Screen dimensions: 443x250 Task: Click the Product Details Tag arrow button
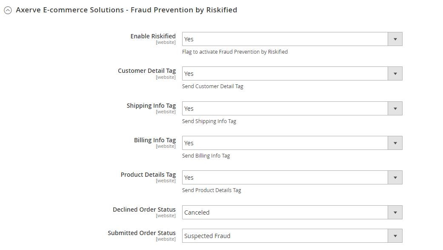pyautogui.click(x=395, y=178)
